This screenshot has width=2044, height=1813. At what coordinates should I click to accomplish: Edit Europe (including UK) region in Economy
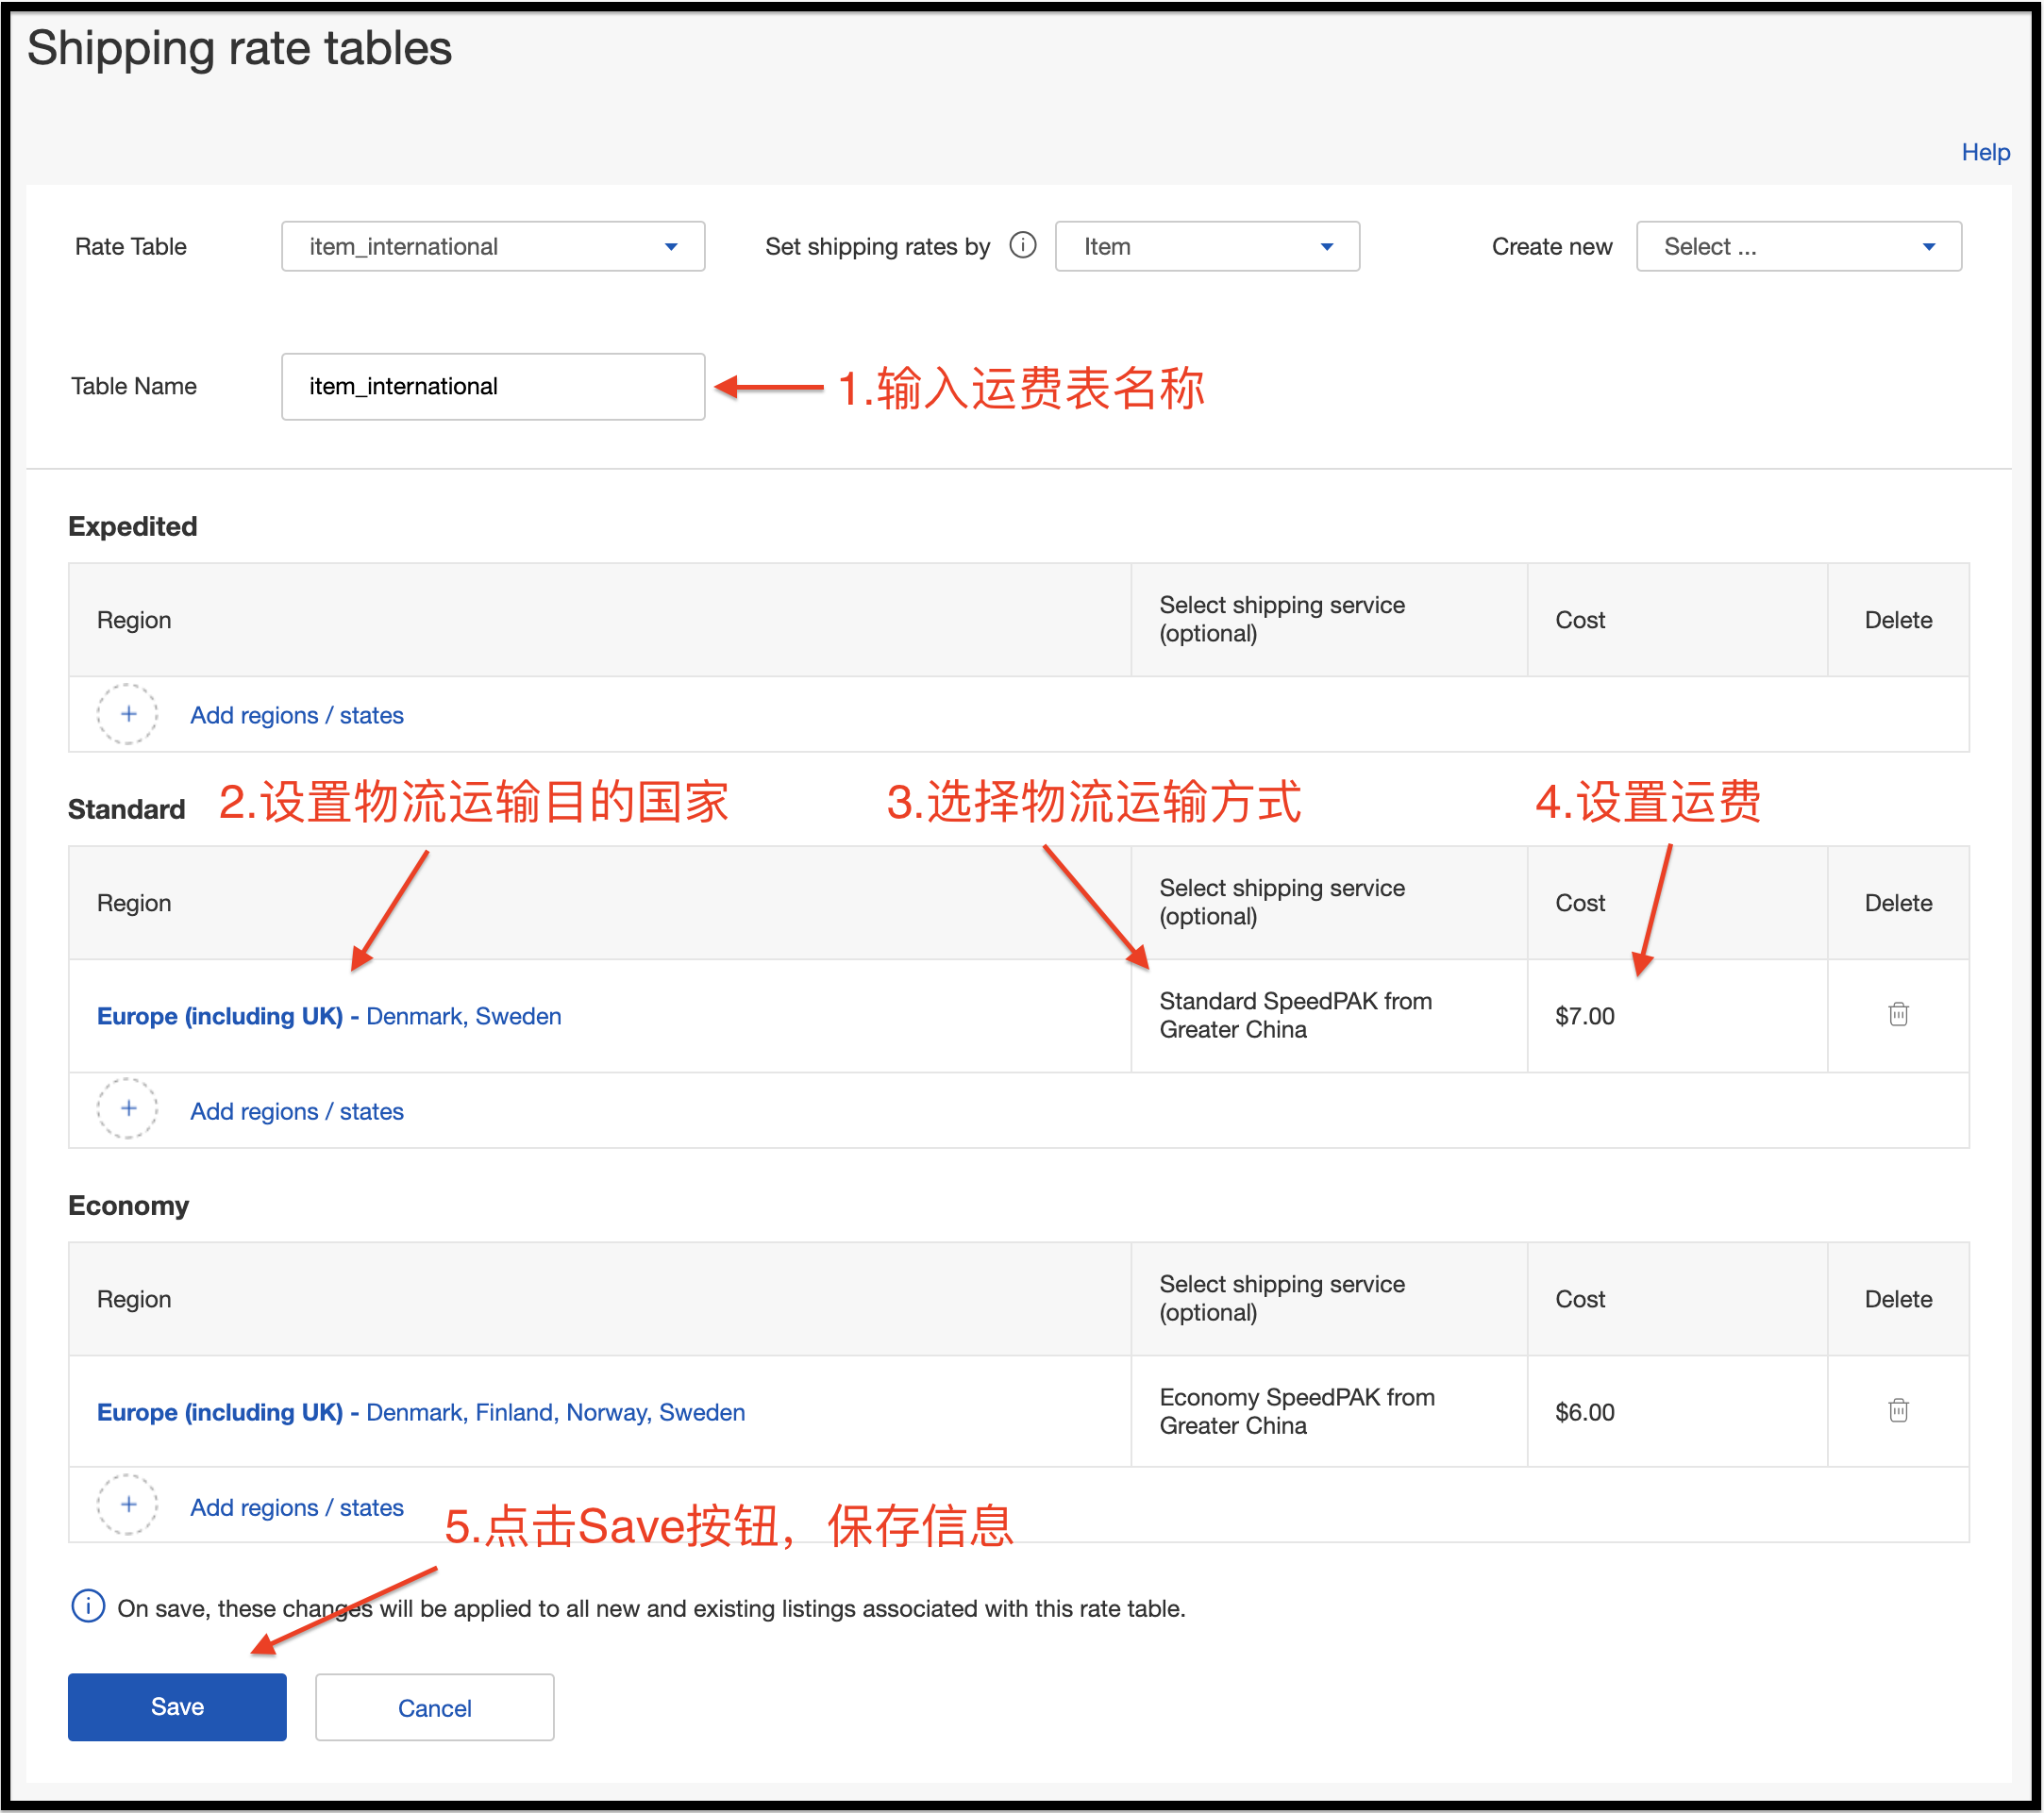pos(222,1411)
